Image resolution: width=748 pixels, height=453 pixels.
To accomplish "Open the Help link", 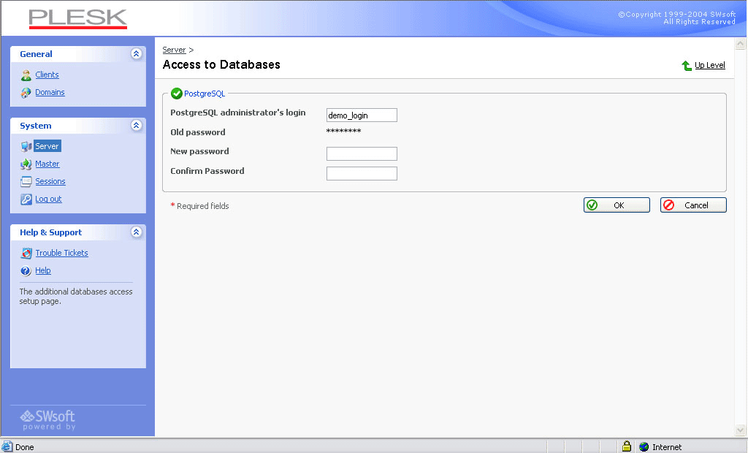I will (43, 270).
